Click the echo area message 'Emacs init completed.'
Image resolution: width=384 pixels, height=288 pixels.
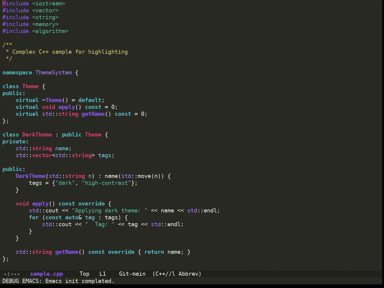pyautogui.click(x=79, y=281)
